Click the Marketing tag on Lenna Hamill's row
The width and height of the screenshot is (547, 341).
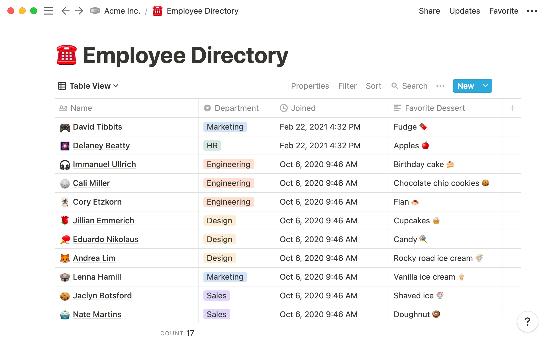click(225, 277)
